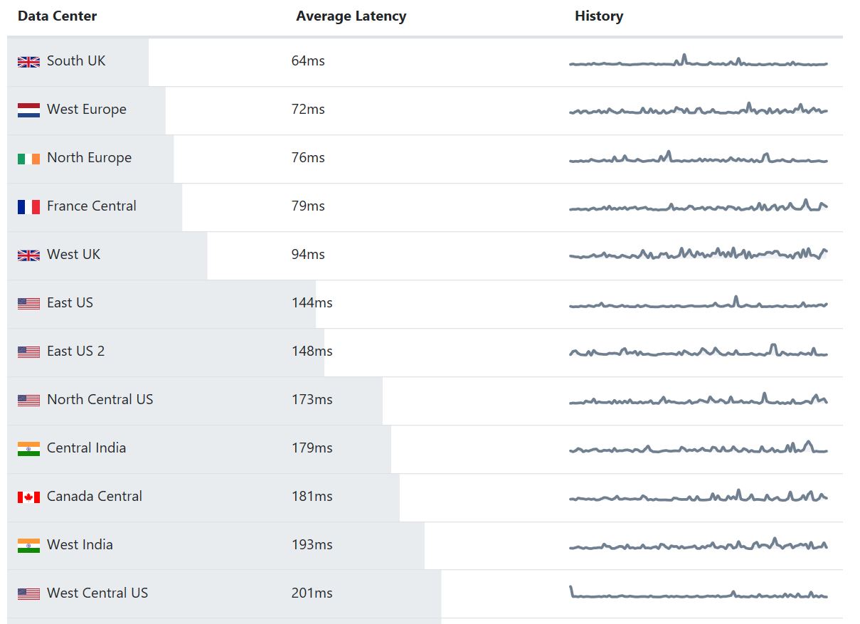Click the US flag beside East US 2
The width and height of the screenshot is (860, 624).
coord(28,352)
